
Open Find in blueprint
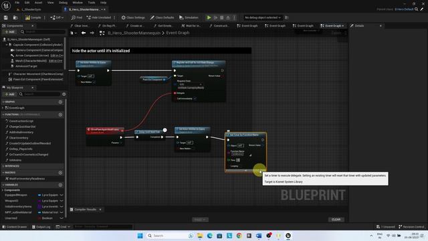(x=77, y=17)
